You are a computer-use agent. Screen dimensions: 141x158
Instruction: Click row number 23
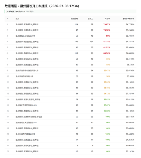[x=8, y=151]
